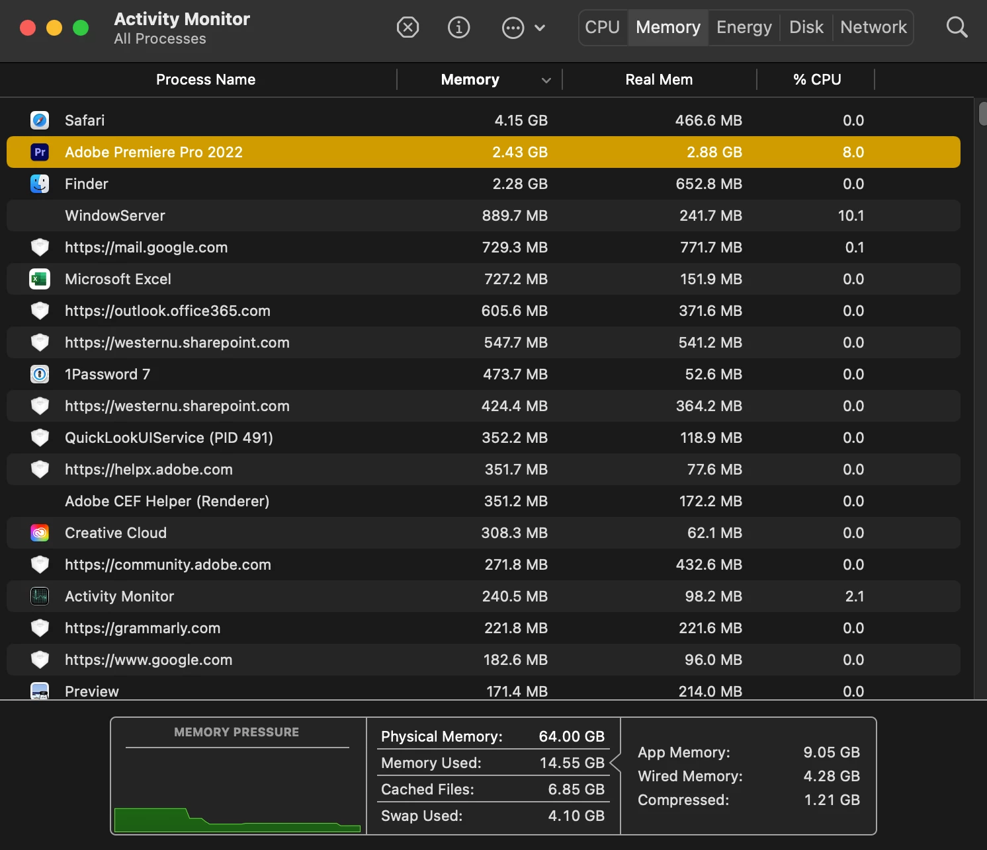Click the Preview app icon
The width and height of the screenshot is (987, 850).
(x=40, y=691)
